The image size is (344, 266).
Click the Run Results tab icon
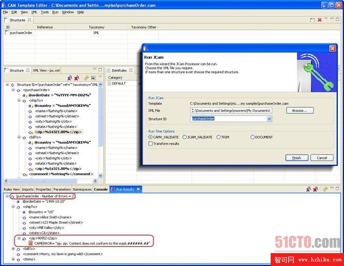(113, 190)
